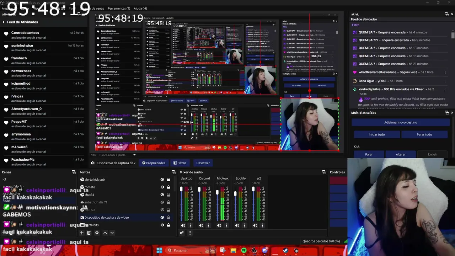455x256 pixels.
Task: Open Mic/Aux channel three-dot options menu
Action: click(226, 225)
